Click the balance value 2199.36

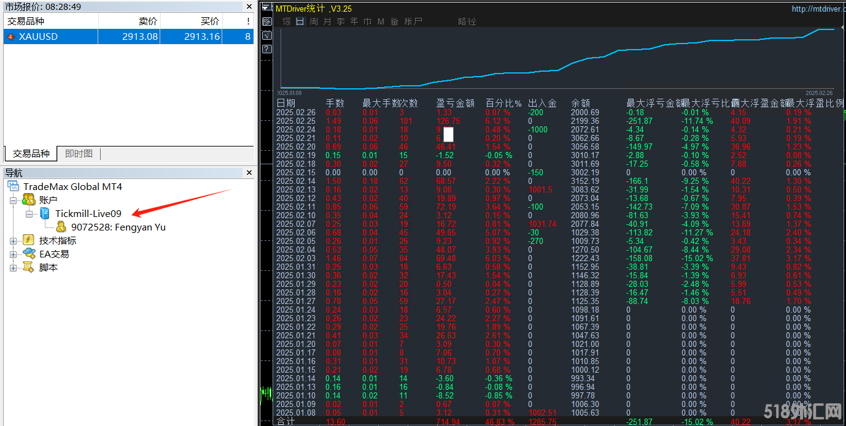point(585,121)
